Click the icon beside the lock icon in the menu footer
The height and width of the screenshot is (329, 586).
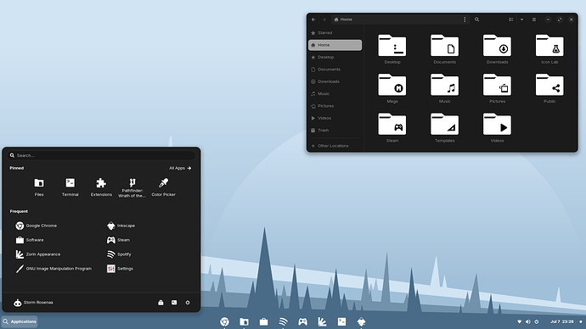tap(174, 303)
